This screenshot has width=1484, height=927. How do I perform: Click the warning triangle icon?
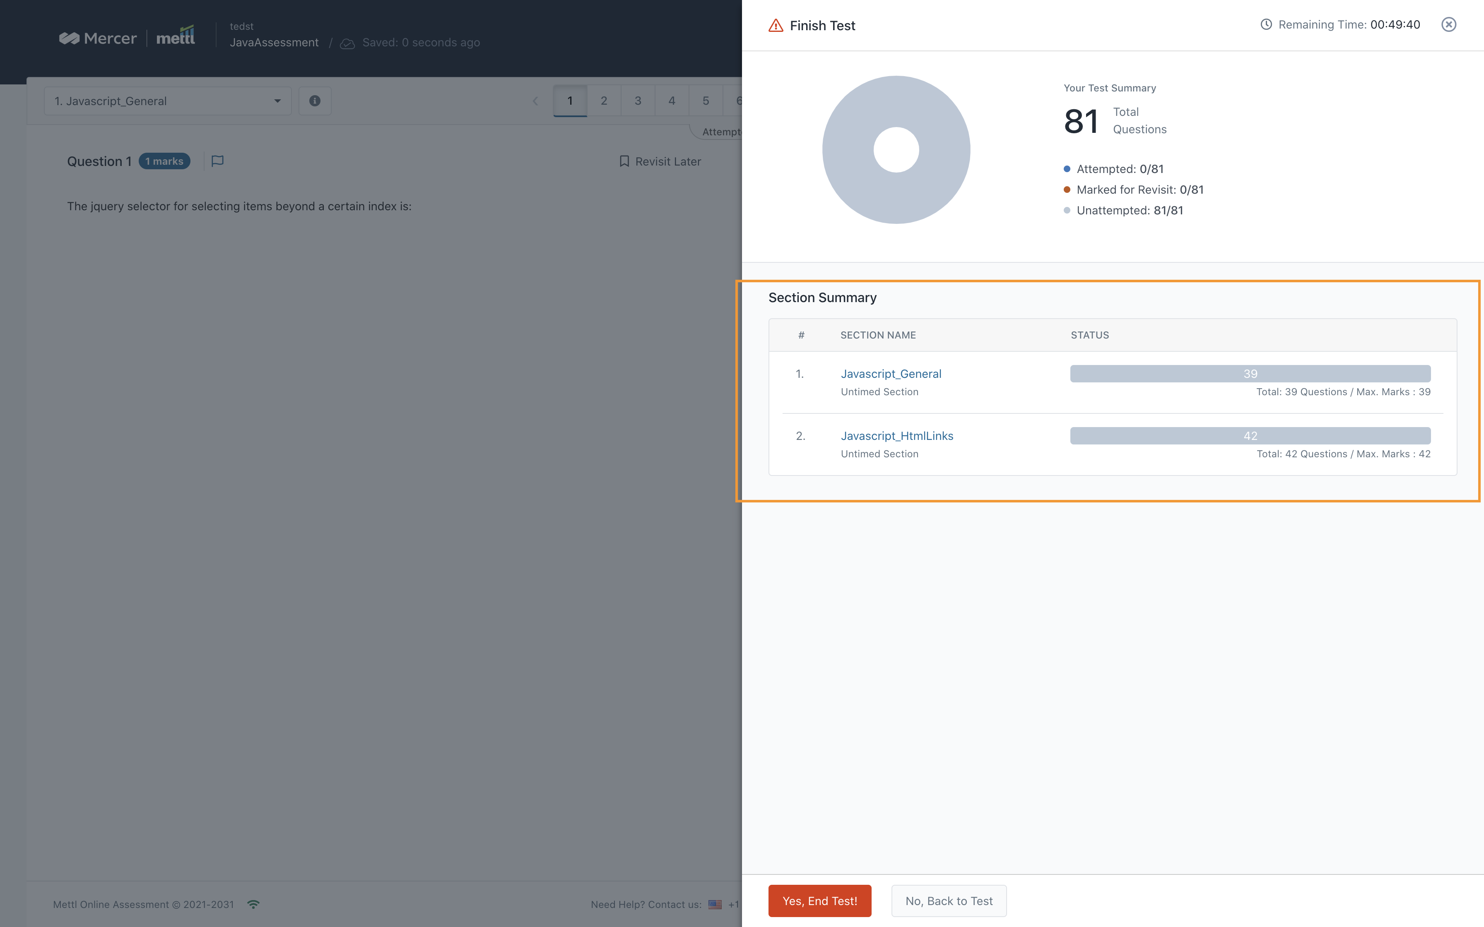click(x=776, y=25)
